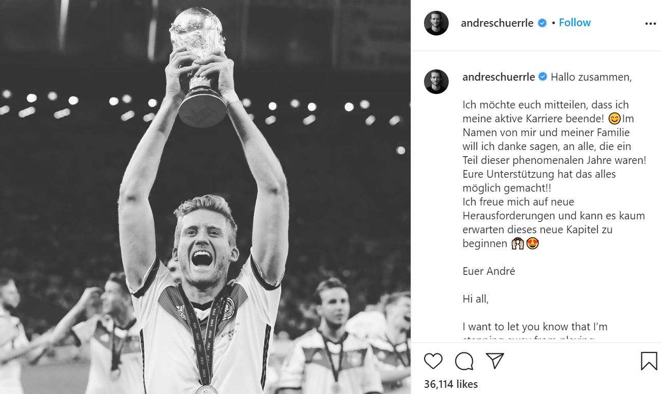The height and width of the screenshot is (394, 662).
Task: Click the "Hi all," English caption line
Action: (475, 299)
